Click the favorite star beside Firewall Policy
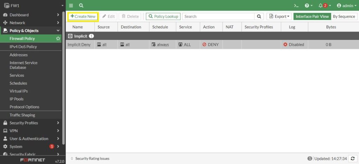The image size is (359, 164). (x=58, y=39)
